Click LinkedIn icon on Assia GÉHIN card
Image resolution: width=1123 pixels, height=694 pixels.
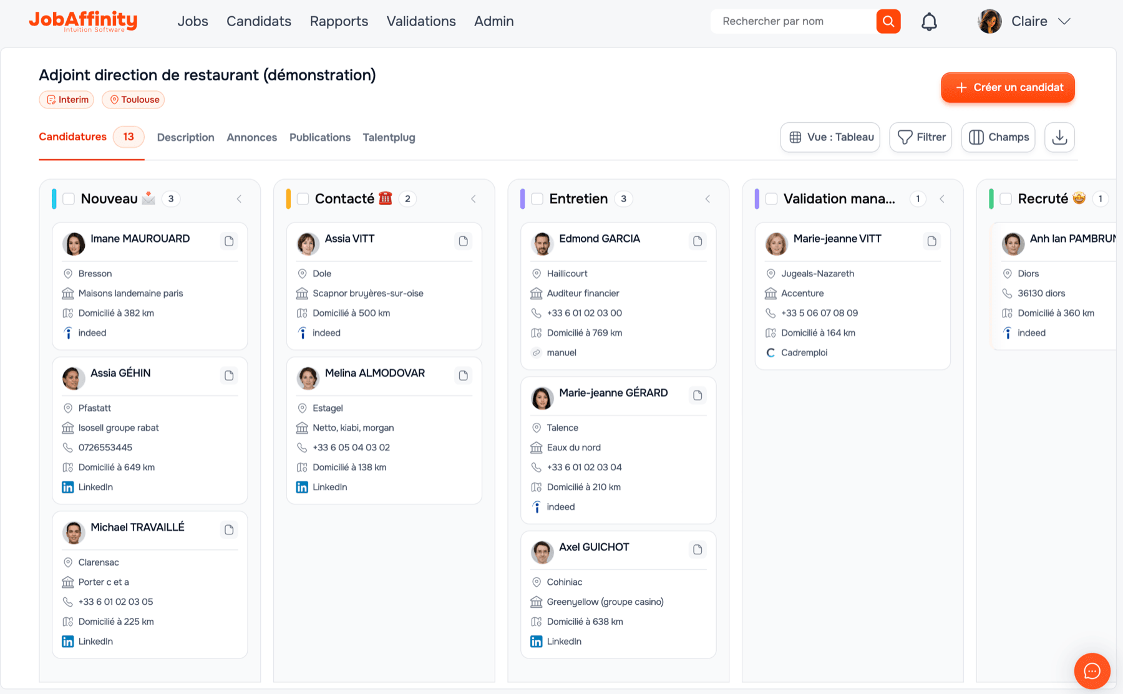coord(68,487)
